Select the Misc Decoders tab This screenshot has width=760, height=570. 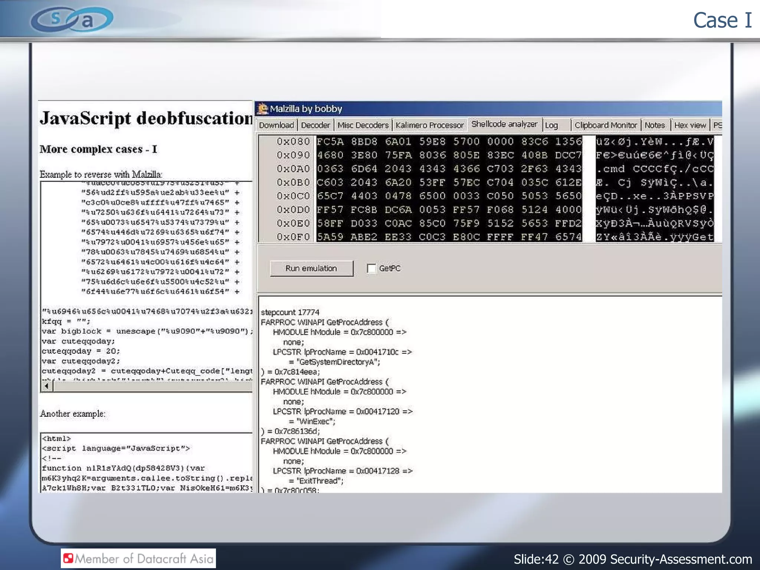[363, 125]
